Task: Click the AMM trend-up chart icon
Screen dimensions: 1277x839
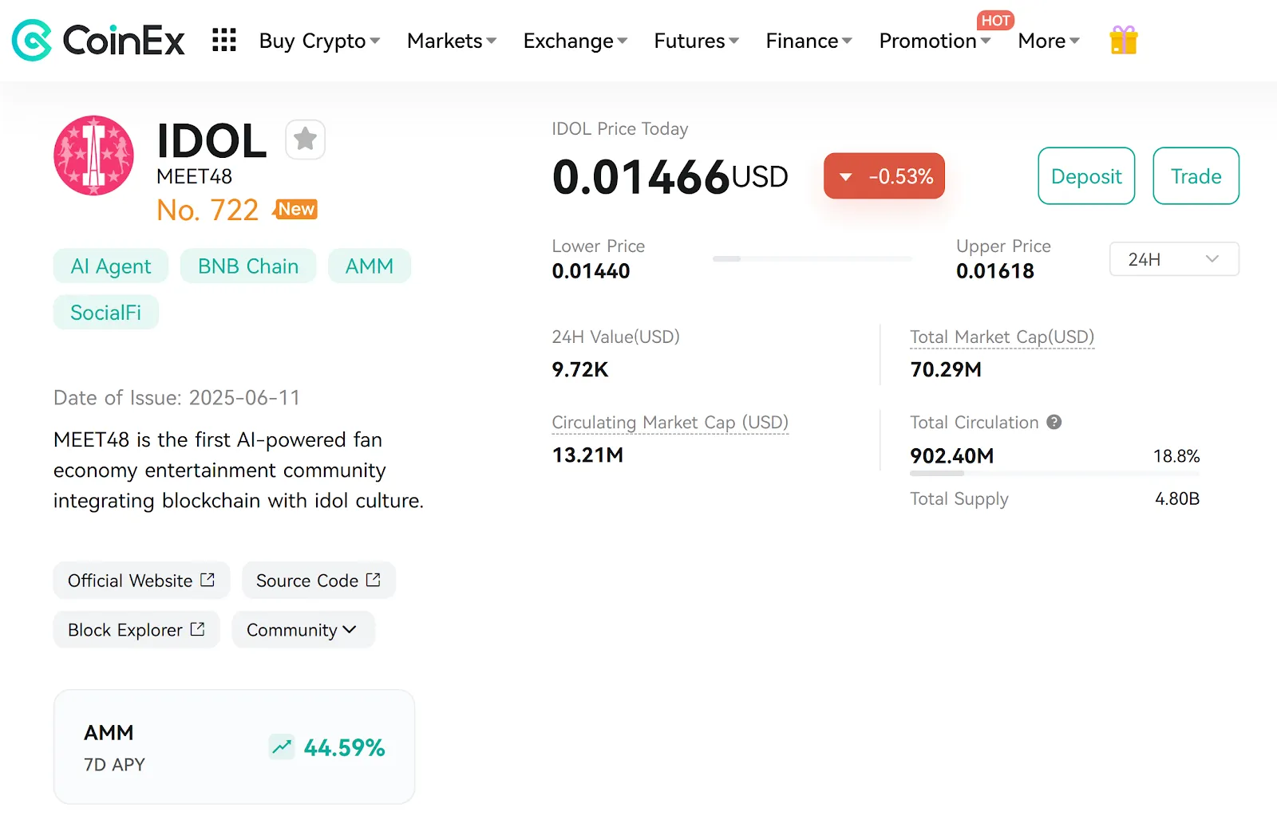Action: coord(281,746)
